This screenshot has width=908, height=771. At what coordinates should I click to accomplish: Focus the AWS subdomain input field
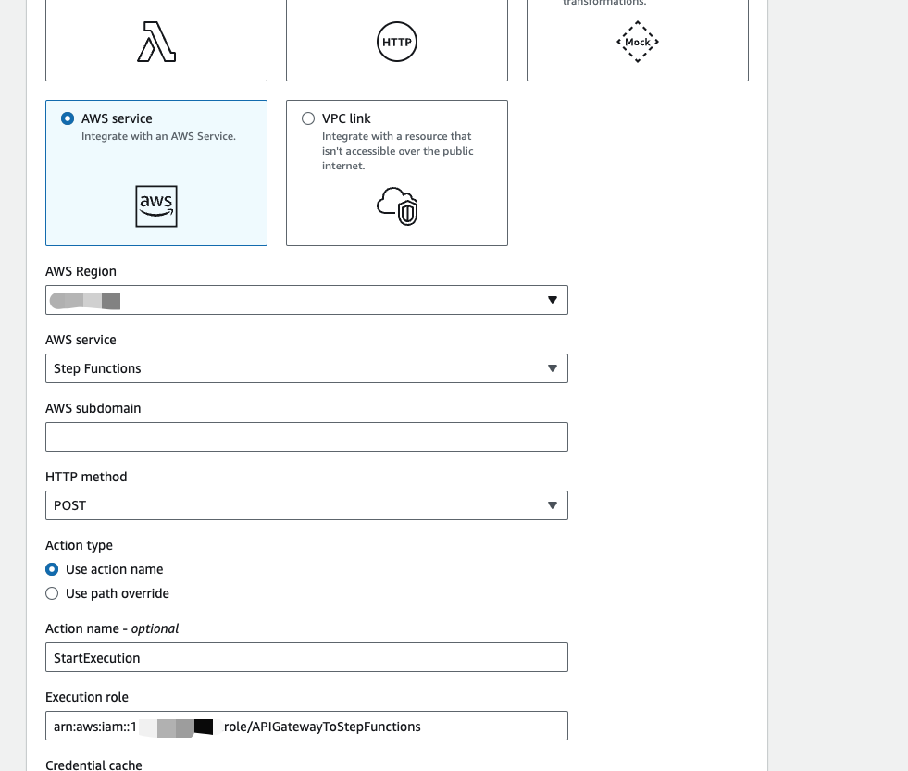(307, 437)
